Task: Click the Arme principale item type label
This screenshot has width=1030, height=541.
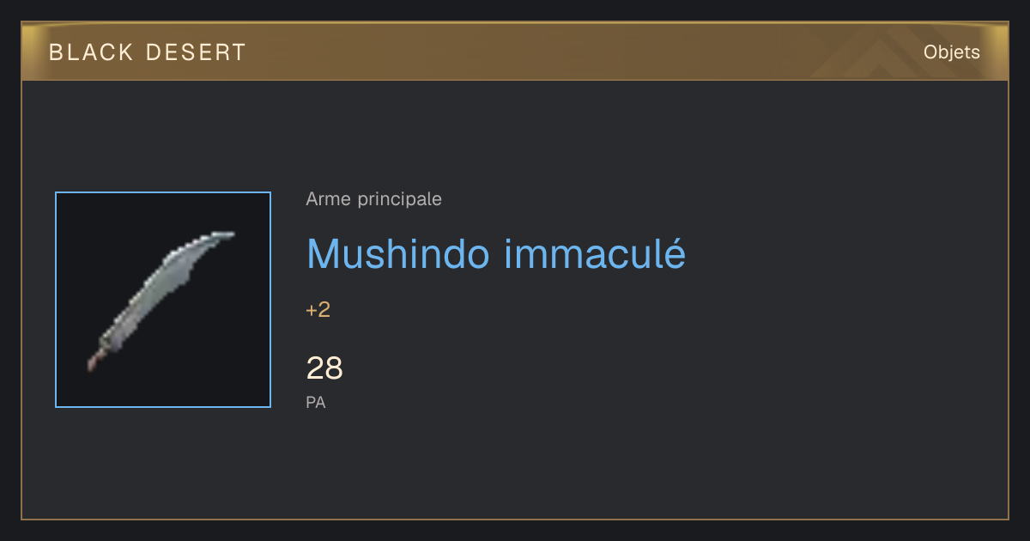Action: click(x=373, y=199)
